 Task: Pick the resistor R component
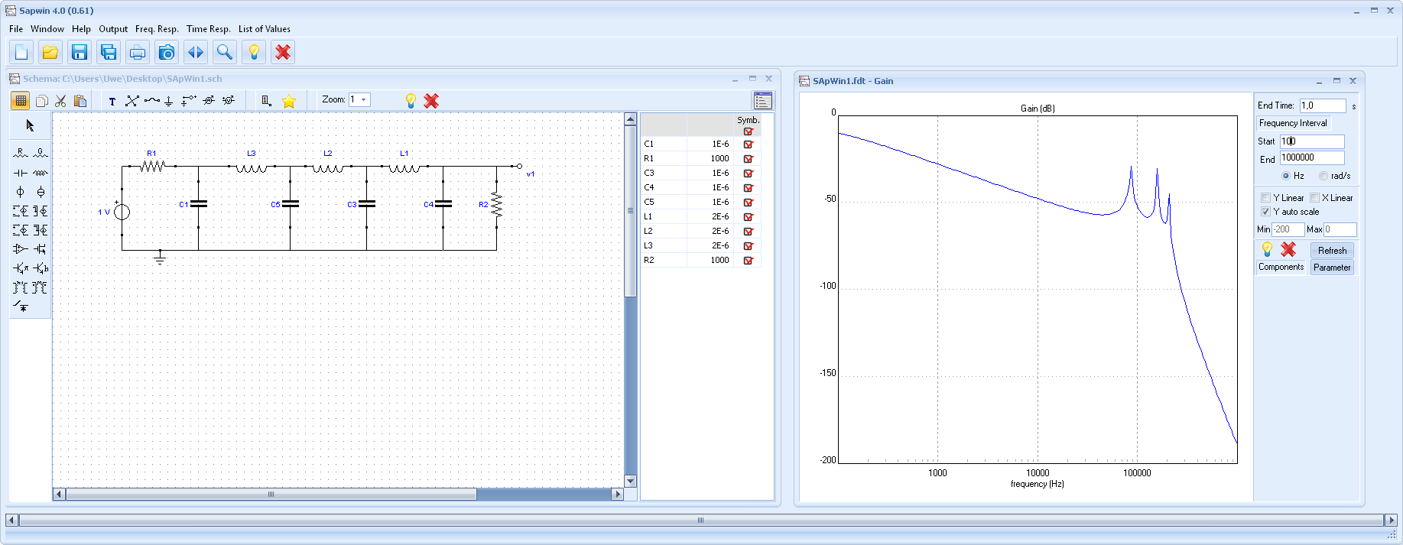pyautogui.click(x=21, y=154)
